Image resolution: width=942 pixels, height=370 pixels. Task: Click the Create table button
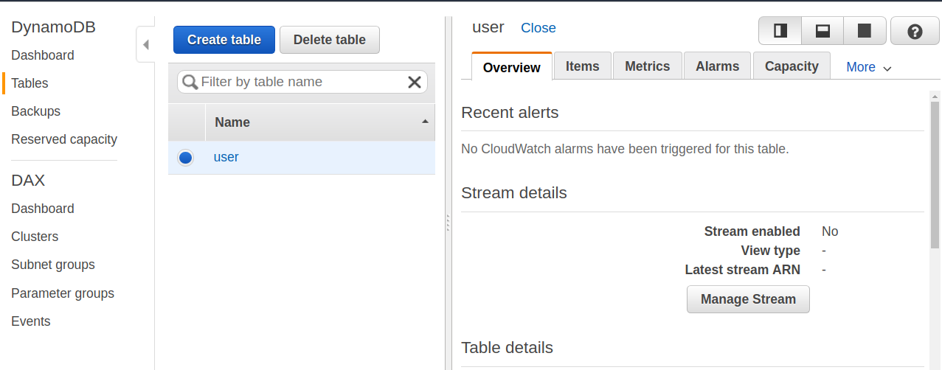click(x=224, y=40)
